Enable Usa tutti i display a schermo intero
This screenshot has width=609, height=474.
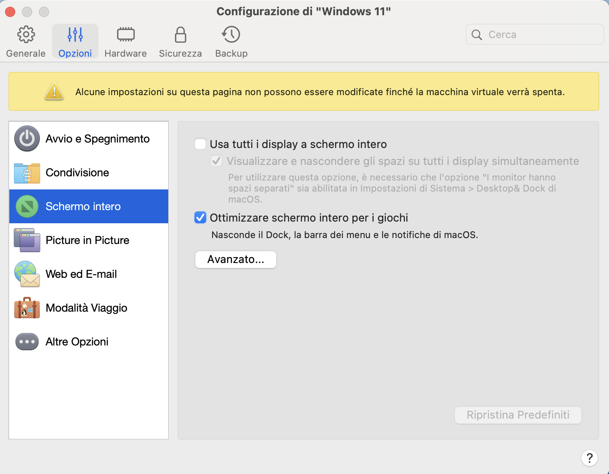[200, 144]
